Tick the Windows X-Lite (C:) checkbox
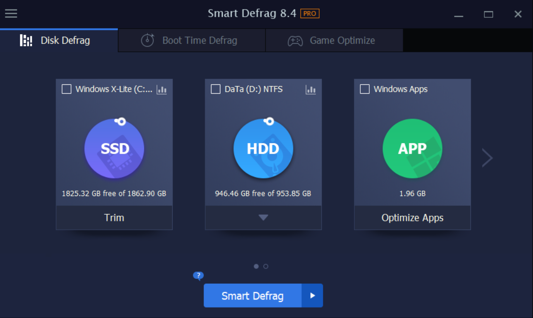 coord(67,89)
